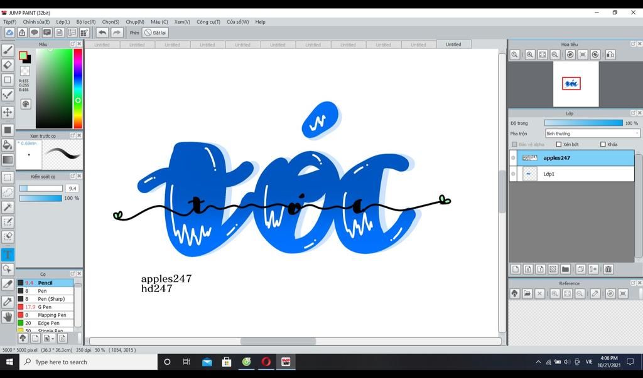Click the Undo arrow
643x378 pixels.
(102, 33)
